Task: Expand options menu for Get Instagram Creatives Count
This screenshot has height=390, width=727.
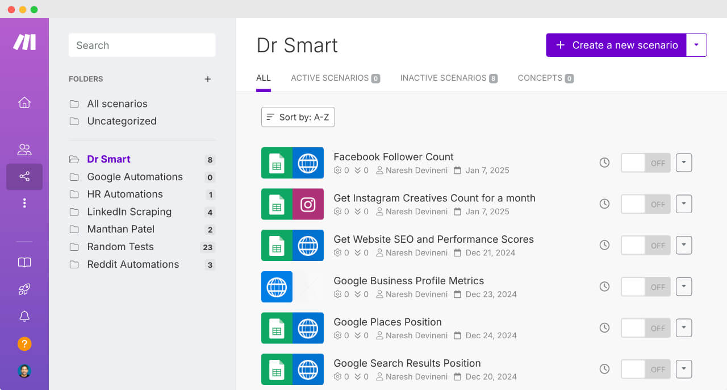Action: click(684, 204)
